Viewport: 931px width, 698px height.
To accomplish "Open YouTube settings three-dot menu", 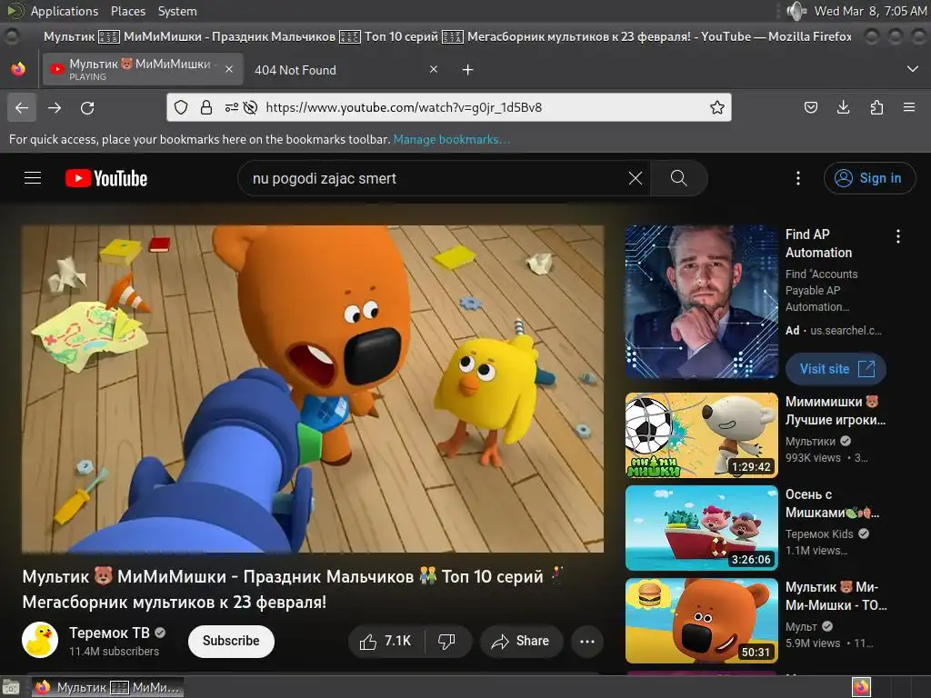I will point(798,178).
